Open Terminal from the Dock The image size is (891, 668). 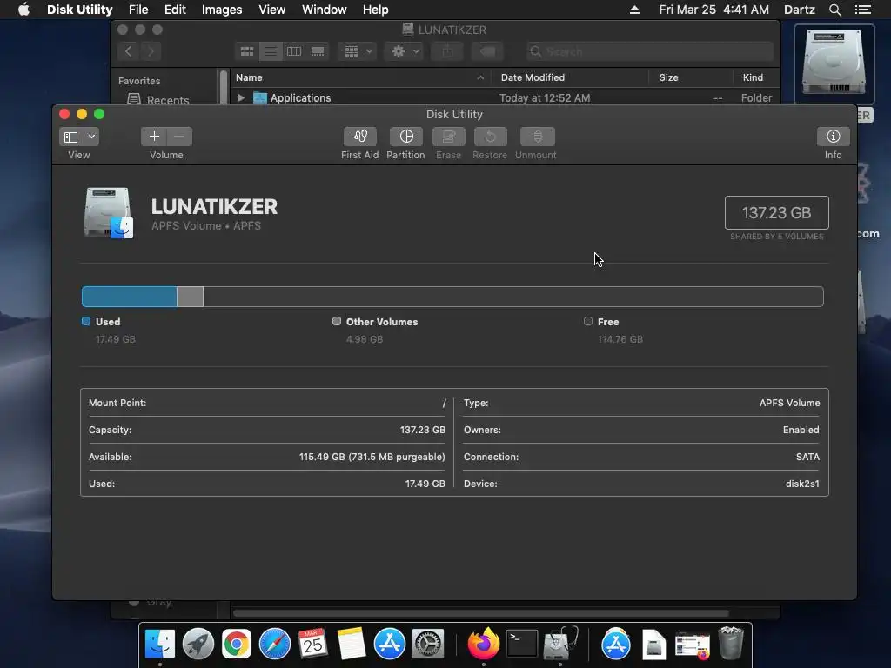pyautogui.click(x=522, y=644)
